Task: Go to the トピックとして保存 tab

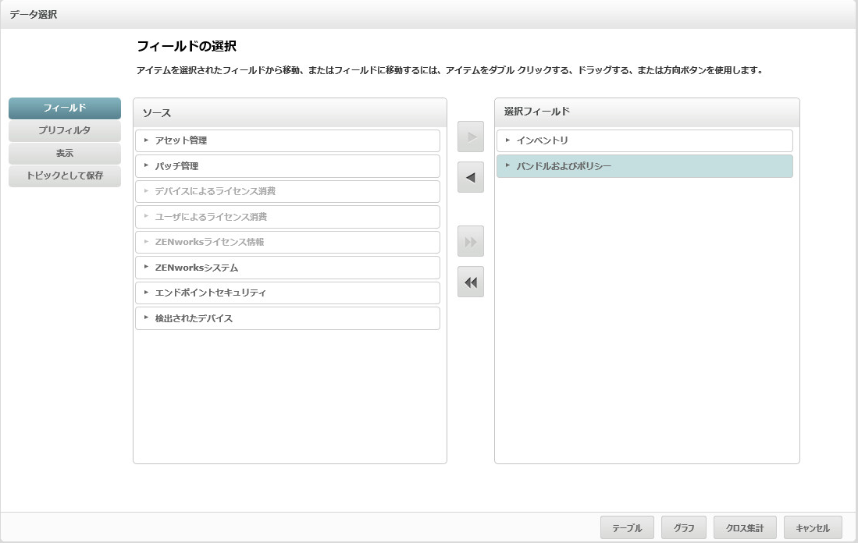Action: pos(65,176)
